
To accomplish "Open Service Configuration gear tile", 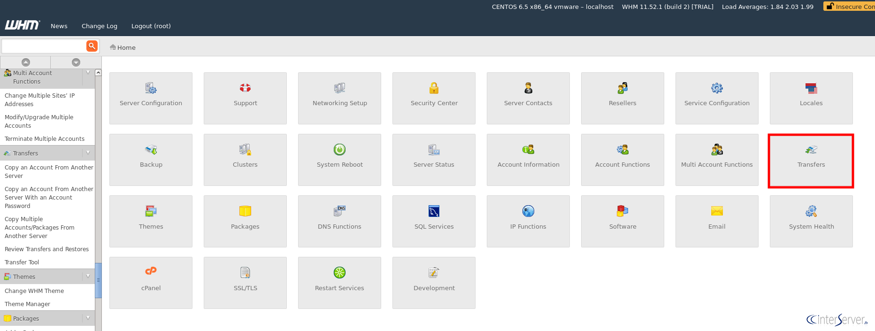I will tap(717, 98).
